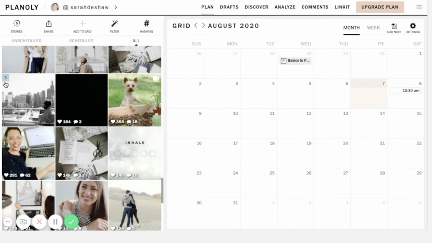This screenshot has height=243, width=432.
Task: Show Unscheduled posts tab
Action: [26, 40]
